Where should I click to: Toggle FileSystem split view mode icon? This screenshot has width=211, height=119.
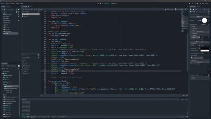(19, 66)
